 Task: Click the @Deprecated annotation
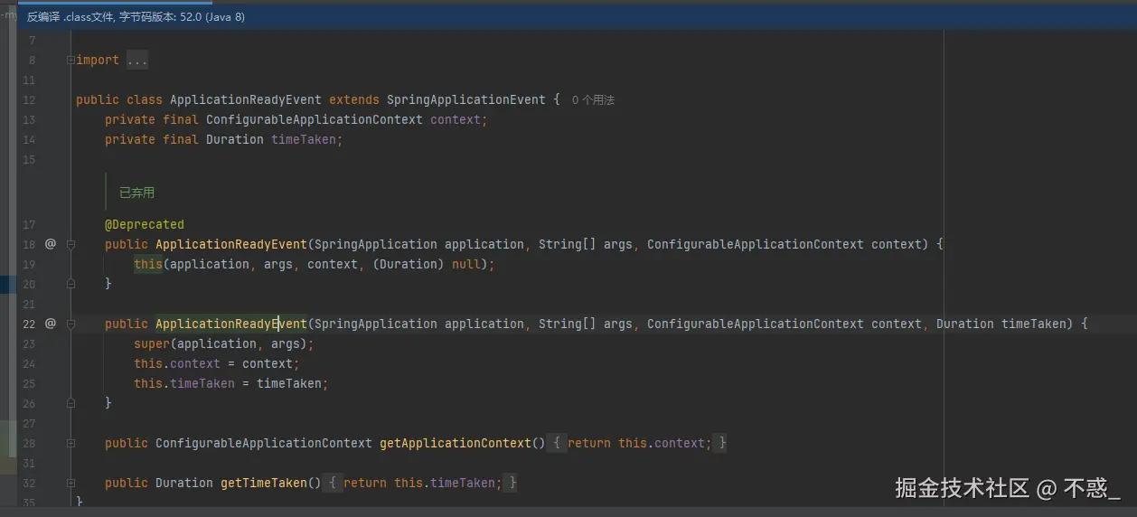point(145,224)
